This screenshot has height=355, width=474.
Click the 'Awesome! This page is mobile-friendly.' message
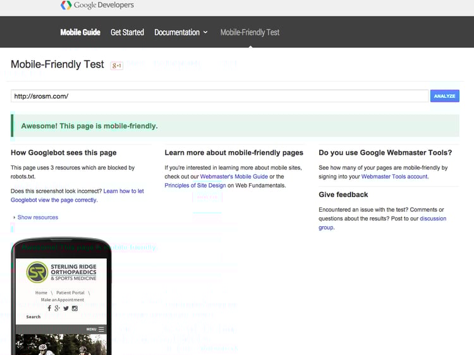pyautogui.click(x=90, y=126)
